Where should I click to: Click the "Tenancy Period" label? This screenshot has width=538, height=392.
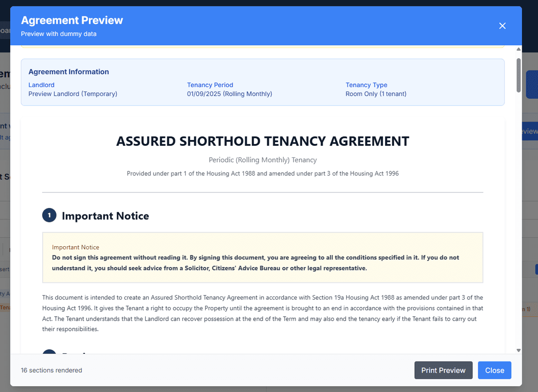tap(210, 85)
